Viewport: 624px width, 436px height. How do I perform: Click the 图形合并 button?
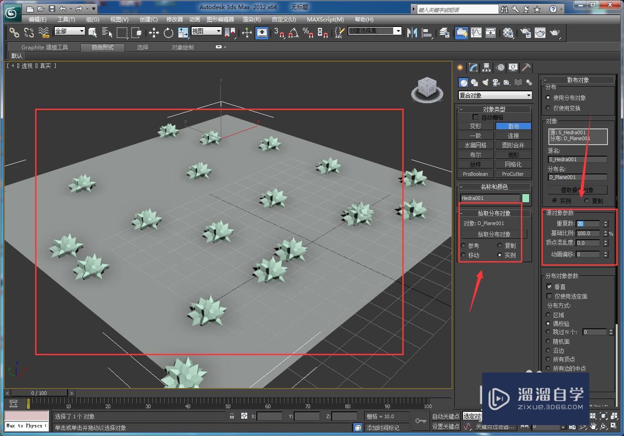pyautogui.click(x=513, y=145)
